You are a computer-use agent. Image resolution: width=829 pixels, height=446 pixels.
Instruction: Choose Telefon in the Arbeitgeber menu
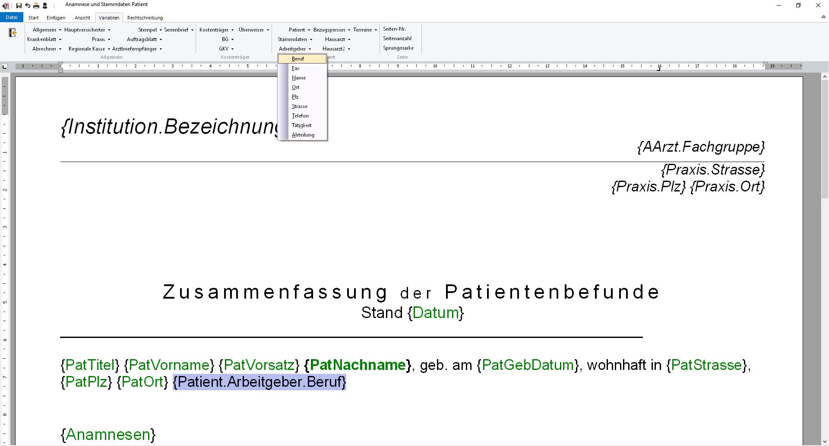302,116
